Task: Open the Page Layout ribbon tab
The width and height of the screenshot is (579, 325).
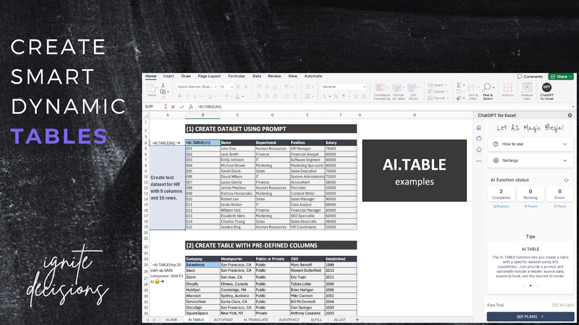Action: tap(209, 76)
